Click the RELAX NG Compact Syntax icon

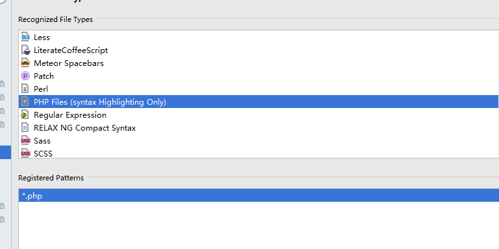(25, 127)
